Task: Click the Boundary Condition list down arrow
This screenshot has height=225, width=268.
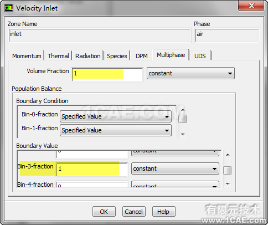Action: [183, 135]
